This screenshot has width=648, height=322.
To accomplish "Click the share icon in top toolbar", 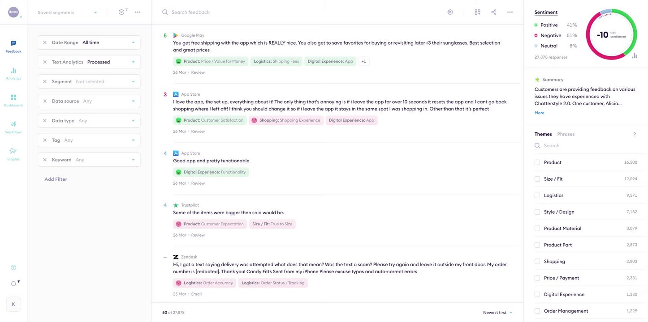I will pyautogui.click(x=494, y=12).
